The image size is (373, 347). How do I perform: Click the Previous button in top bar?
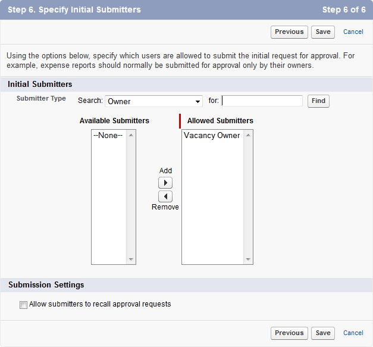(x=289, y=32)
